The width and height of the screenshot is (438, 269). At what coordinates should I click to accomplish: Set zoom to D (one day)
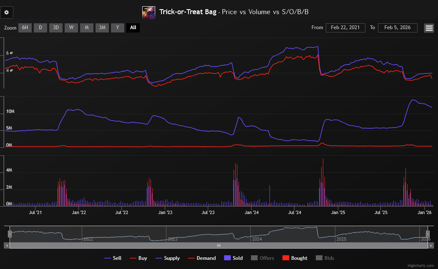click(x=40, y=27)
